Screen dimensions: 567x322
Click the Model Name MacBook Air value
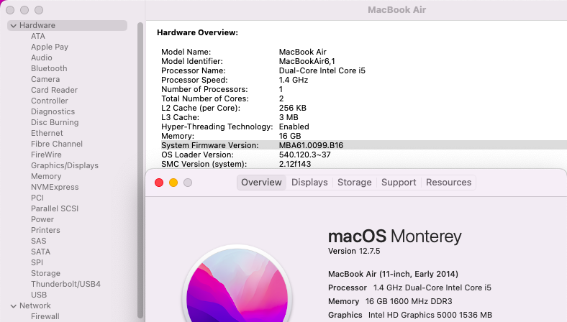303,52
